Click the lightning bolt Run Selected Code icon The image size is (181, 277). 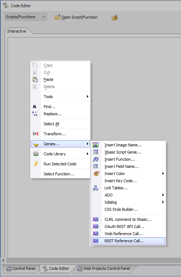(36, 164)
